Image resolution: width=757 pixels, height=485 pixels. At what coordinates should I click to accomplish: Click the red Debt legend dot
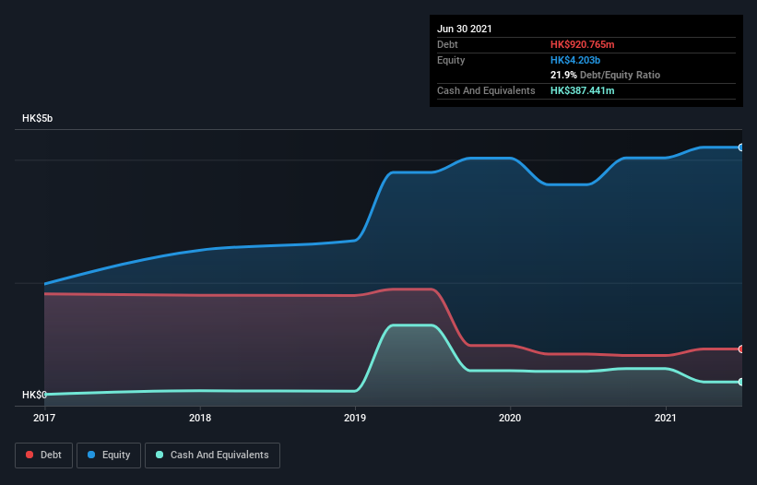[x=30, y=455]
